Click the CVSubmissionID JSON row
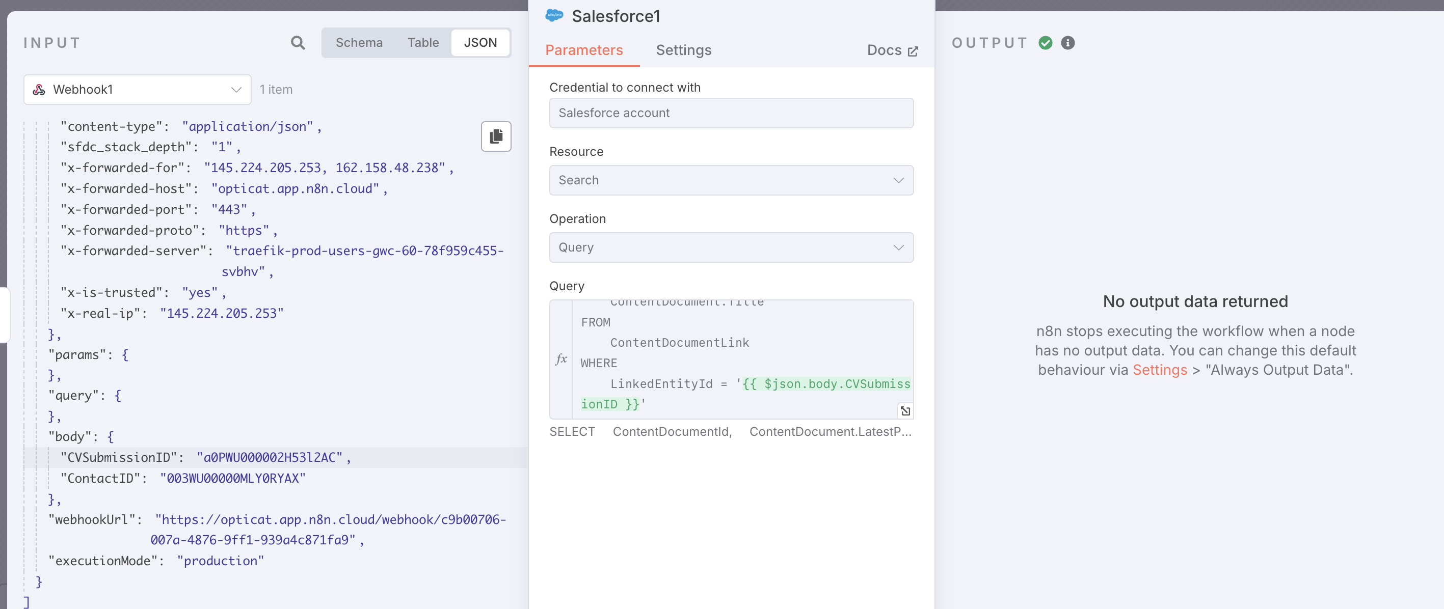The height and width of the screenshot is (609, 1444). click(x=276, y=457)
